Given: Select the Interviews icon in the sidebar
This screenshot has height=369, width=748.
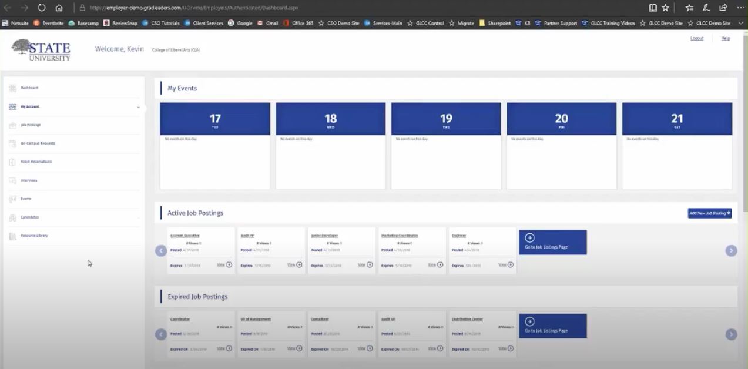Looking at the screenshot, I should (x=12, y=180).
